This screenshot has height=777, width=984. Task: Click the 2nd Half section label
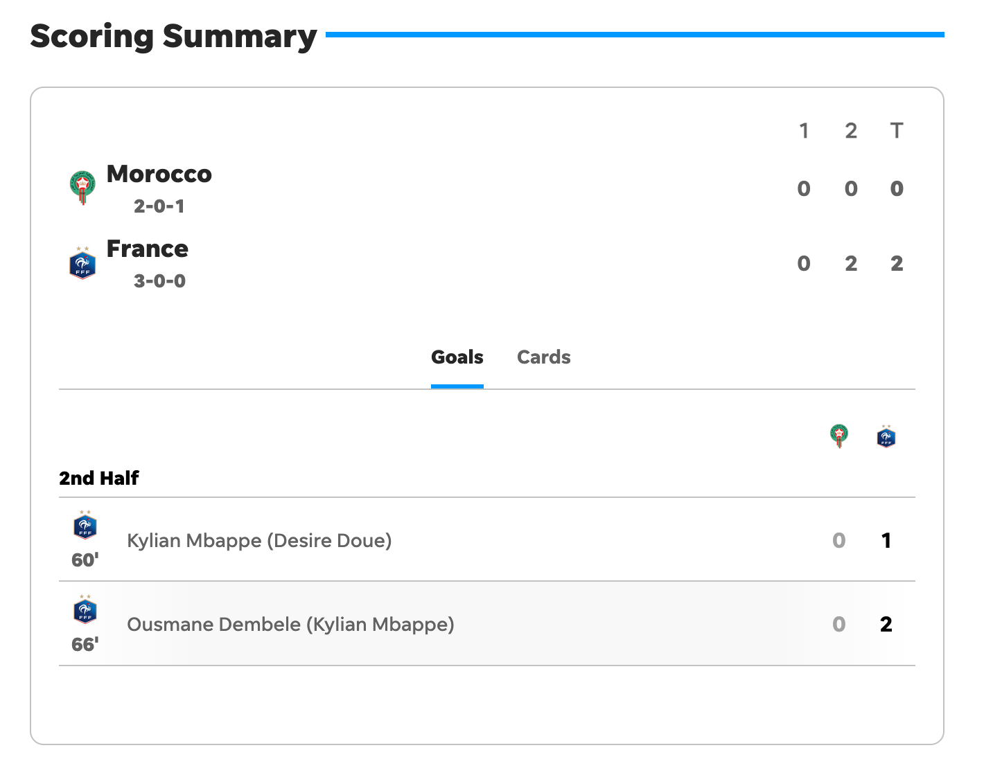coord(99,478)
